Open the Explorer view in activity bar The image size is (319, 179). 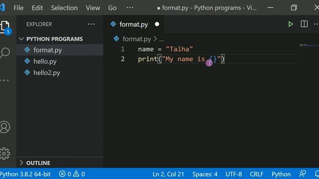[4, 27]
